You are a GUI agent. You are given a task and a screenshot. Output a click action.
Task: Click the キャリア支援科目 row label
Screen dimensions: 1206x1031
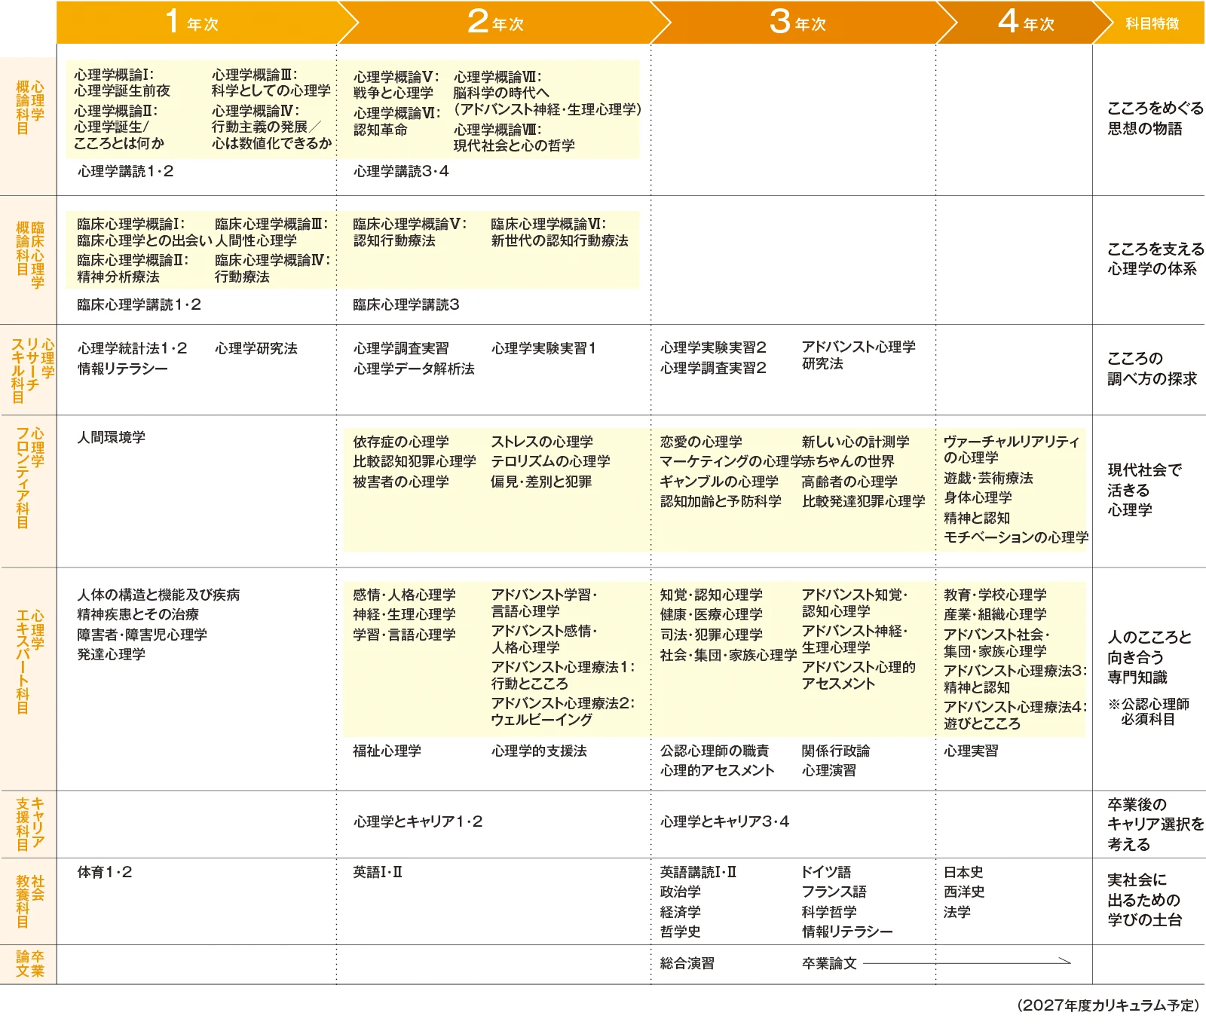29,823
